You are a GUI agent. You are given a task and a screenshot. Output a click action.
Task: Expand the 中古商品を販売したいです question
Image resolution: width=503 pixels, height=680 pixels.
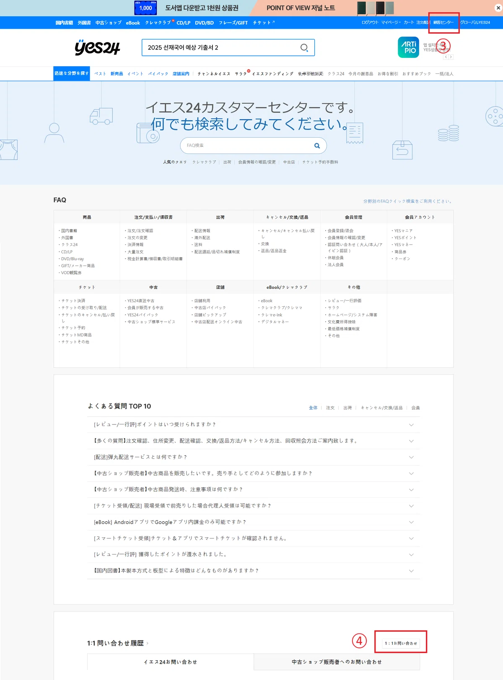point(253,473)
